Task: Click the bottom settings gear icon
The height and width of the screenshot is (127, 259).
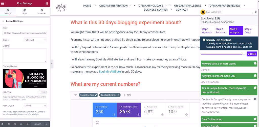Action: [x=3, y=124]
